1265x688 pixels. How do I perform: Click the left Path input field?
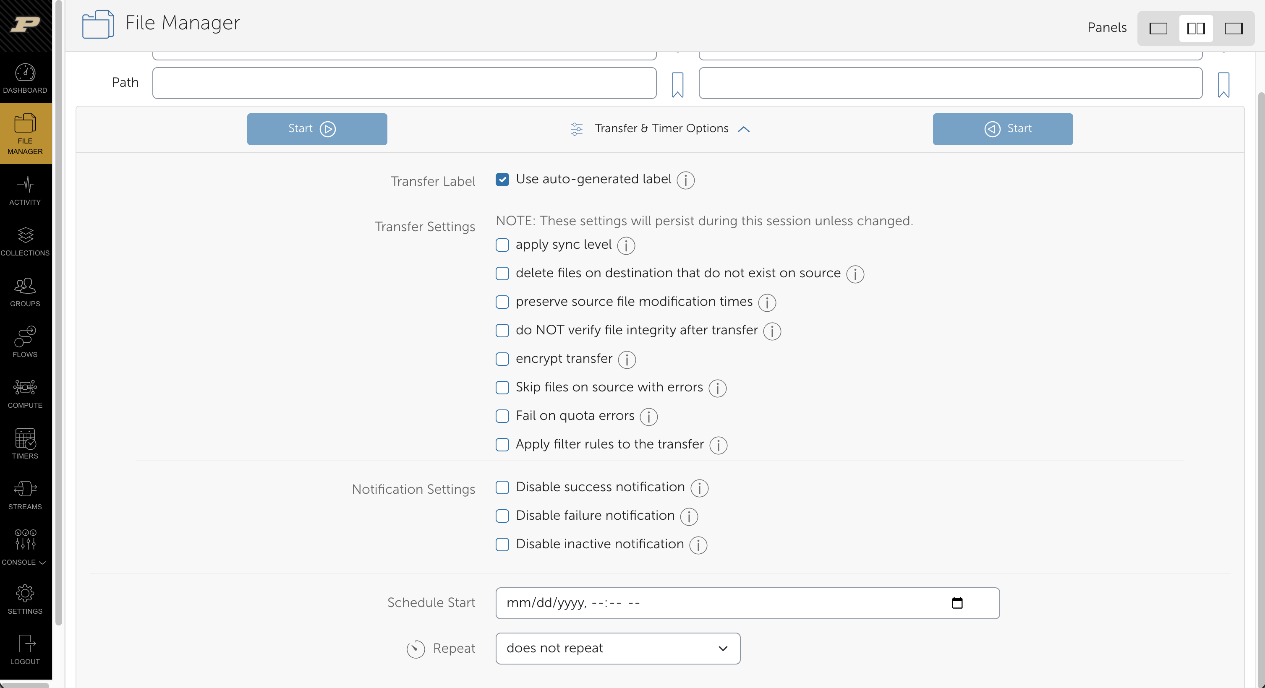[404, 83]
